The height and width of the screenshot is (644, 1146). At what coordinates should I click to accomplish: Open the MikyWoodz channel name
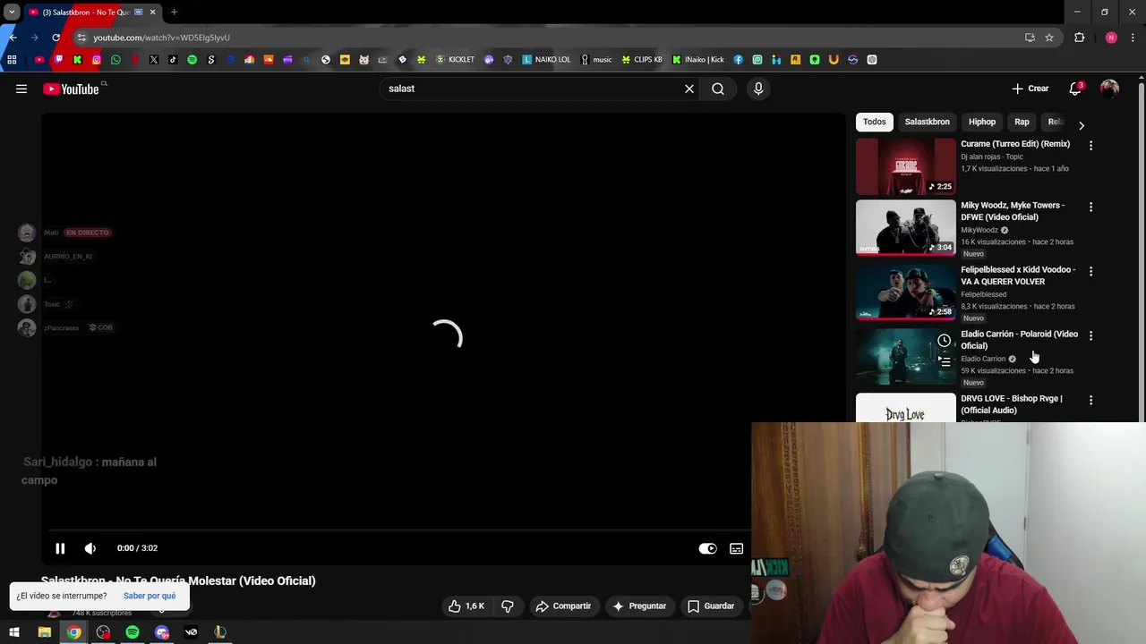point(979,230)
